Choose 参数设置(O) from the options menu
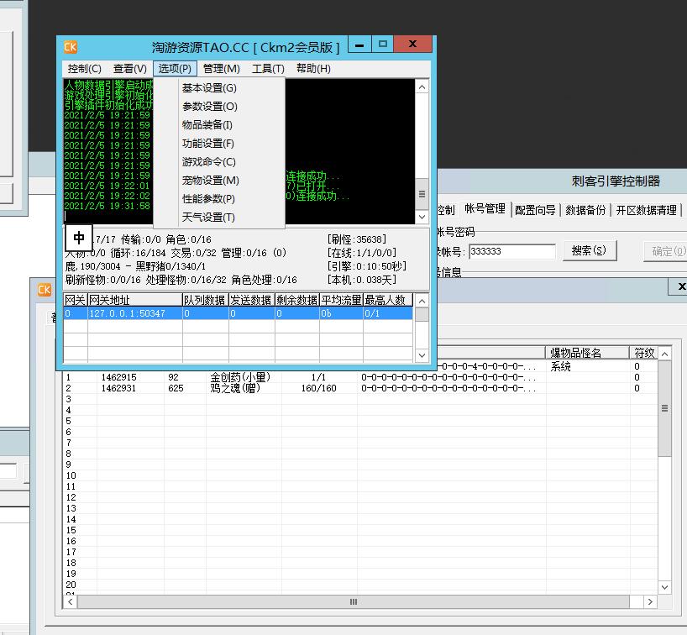This screenshot has width=687, height=635. click(x=210, y=107)
